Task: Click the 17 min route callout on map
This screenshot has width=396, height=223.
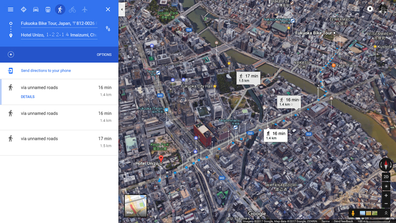Action: pyautogui.click(x=248, y=78)
